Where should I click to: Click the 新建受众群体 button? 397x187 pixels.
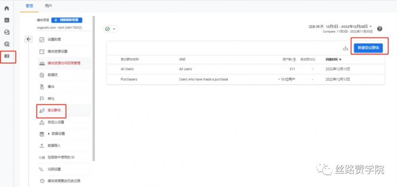(x=368, y=48)
